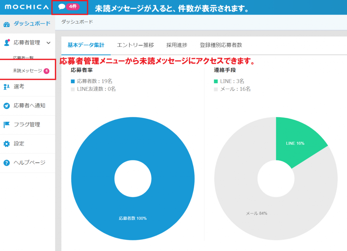Open the 未読メッセージ submenu item

tap(27, 71)
